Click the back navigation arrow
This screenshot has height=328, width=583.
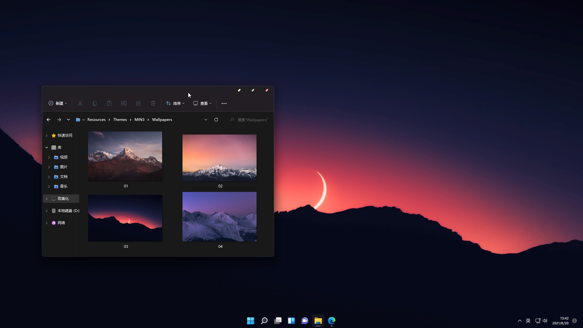pyautogui.click(x=49, y=120)
